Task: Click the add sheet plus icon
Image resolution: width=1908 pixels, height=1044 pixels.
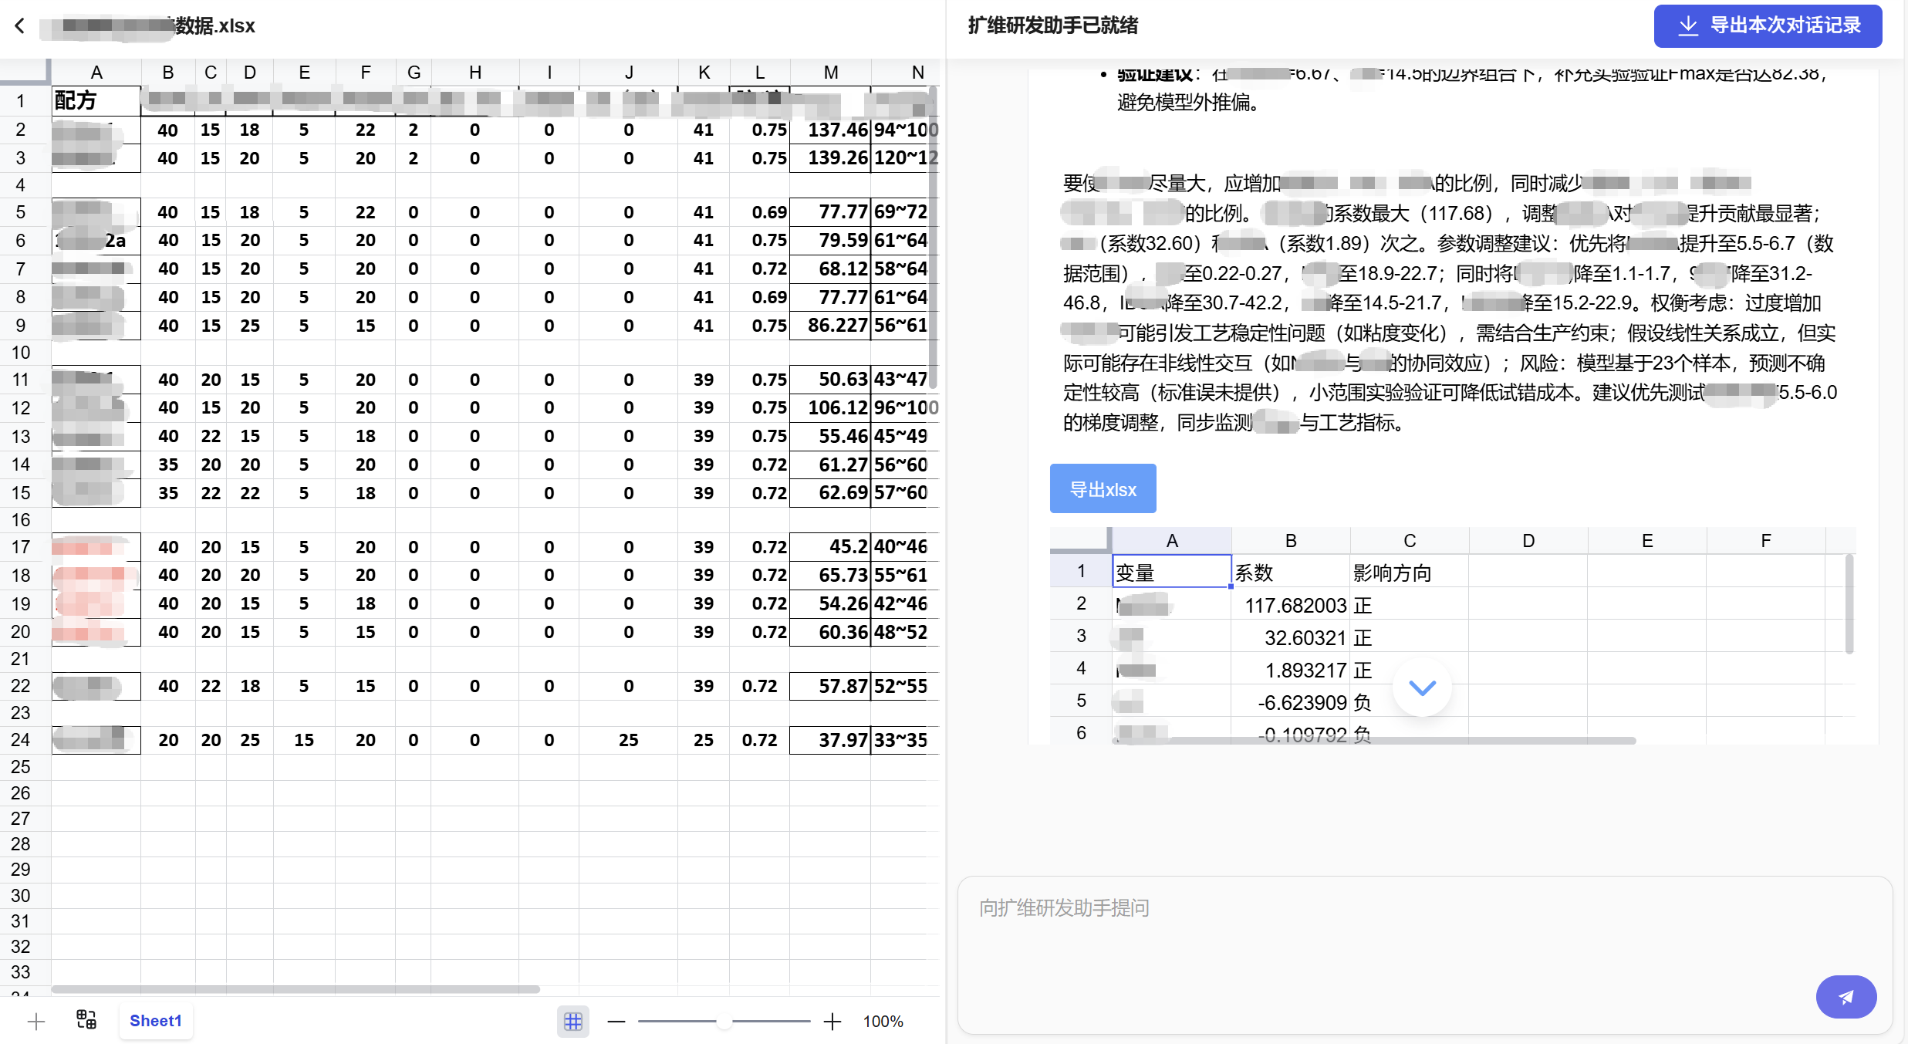Action: [35, 1022]
